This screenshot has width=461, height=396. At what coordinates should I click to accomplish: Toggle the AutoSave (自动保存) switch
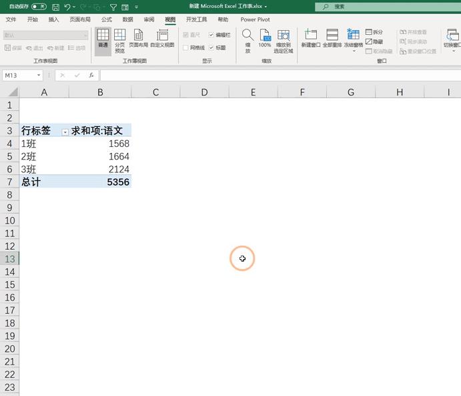(x=39, y=7)
